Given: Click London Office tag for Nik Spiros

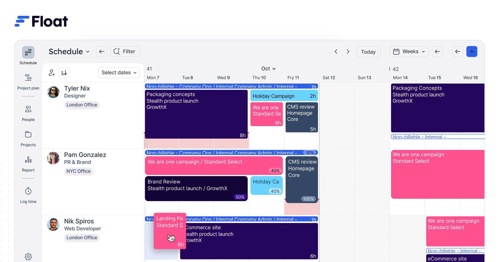Looking at the screenshot, I should [x=82, y=238].
